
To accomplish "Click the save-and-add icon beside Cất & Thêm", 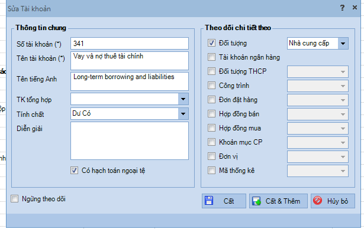I will 256,201.
